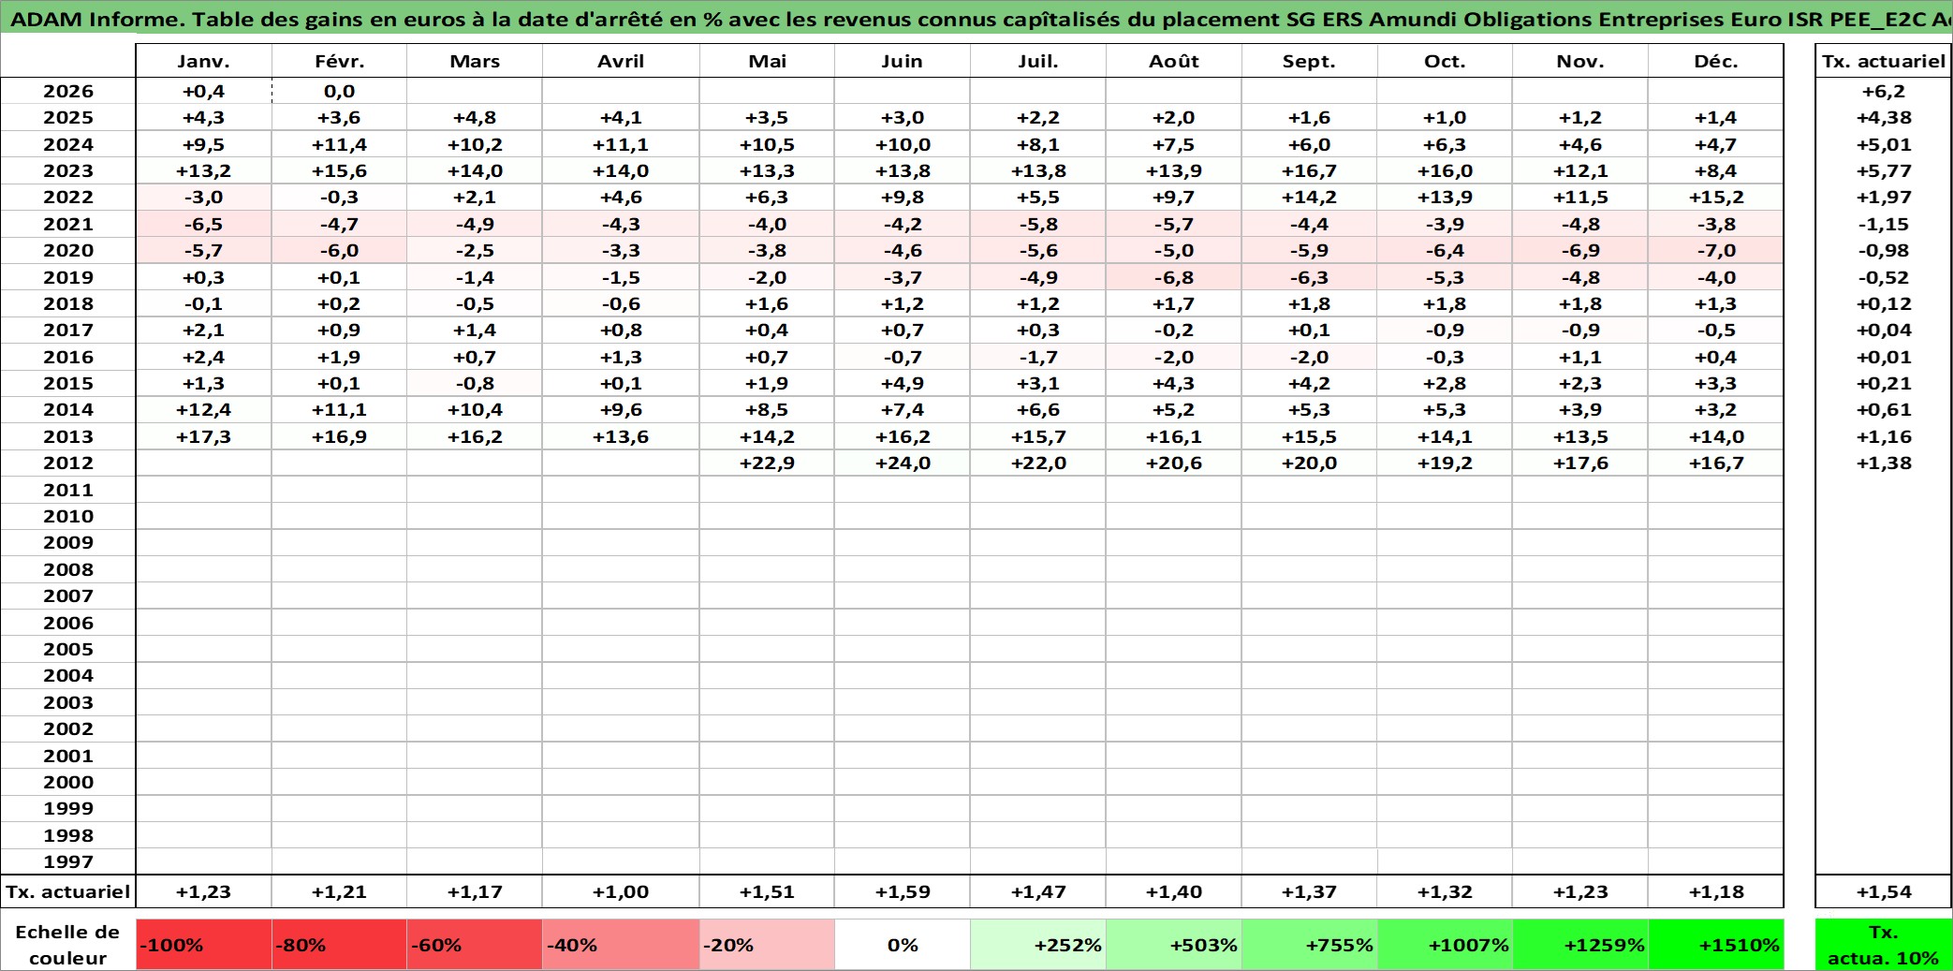
Task: Click the 2024 February value '+11,4'
Action: pyautogui.click(x=339, y=144)
